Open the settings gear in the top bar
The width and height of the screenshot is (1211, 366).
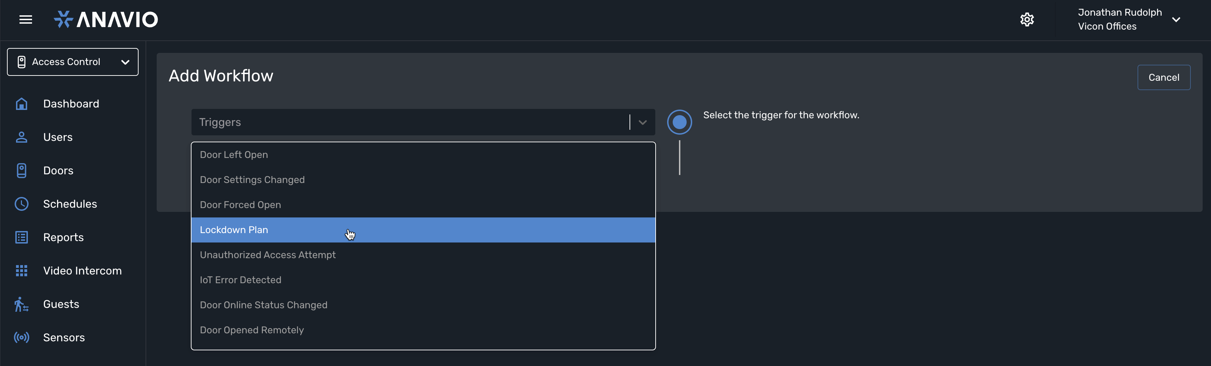pyautogui.click(x=1027, y=19)
